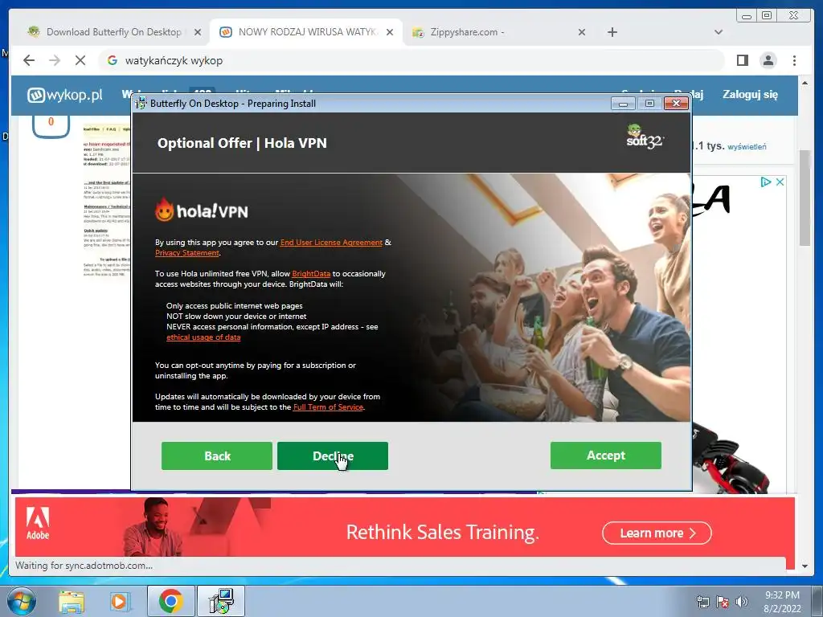Viewport: 823px width, 617px height.
Task: Click the vote counter box showing 0
Action: [51, 125]
